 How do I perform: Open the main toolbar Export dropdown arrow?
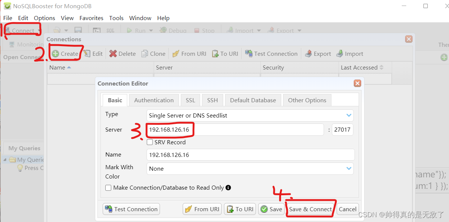pos(299,30)
